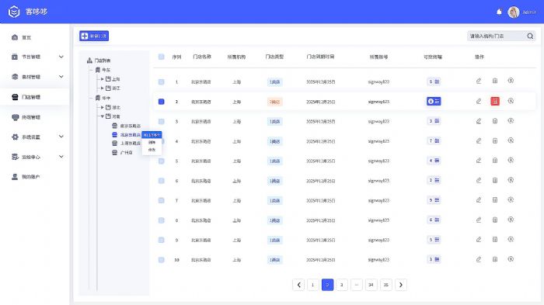
Task: Toggle the select-all checkbox in table header
Action: [x=162, y=57]
